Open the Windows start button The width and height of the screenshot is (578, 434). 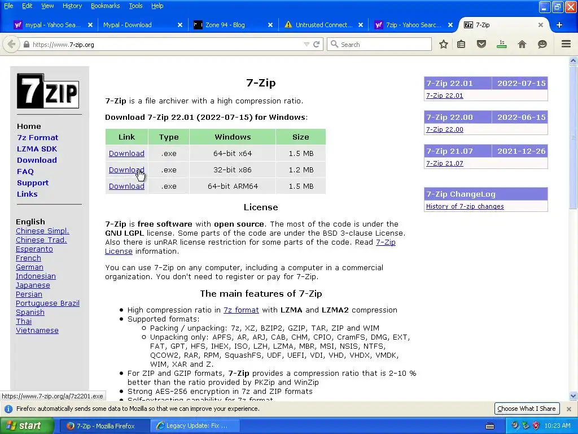pyautogui.click(x=27, y=426)
